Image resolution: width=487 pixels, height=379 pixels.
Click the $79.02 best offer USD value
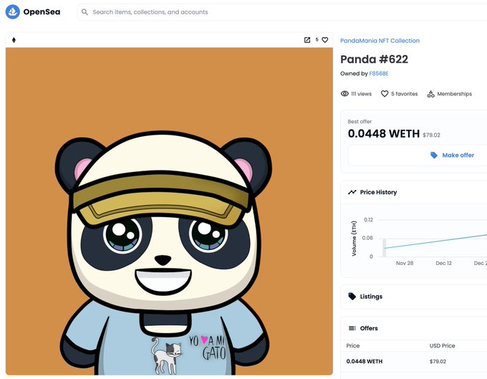pos(431,135)
